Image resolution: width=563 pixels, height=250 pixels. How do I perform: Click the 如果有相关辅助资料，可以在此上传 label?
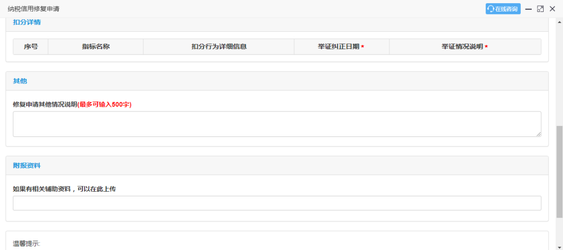click(x=64, y=189)
